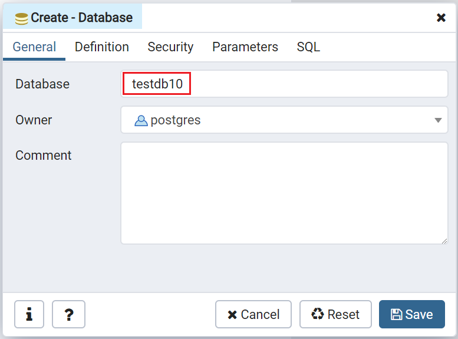Select the Parameters tab
This screenshot has height=339, width=458.
click(x=245, y=47)
